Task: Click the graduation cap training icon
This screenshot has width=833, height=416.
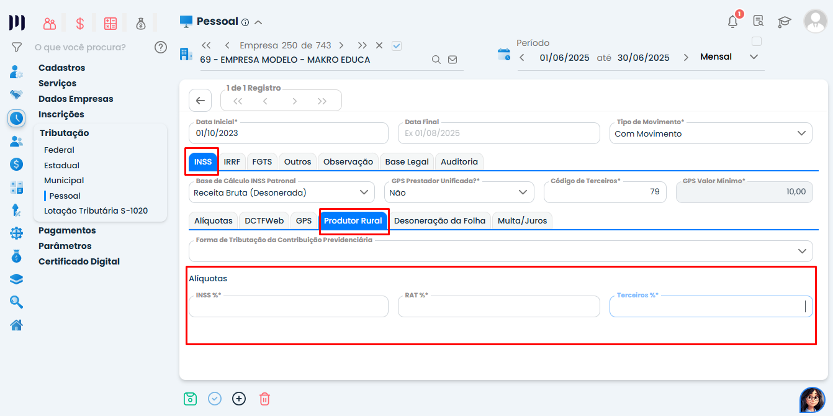Action: pos(785,22)
